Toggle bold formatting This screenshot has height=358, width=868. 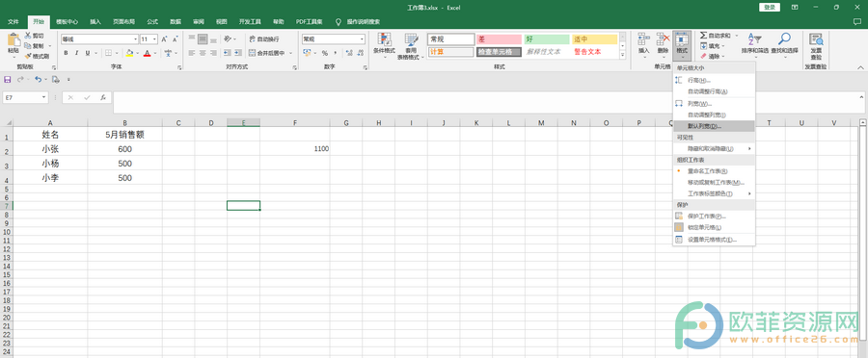[x=66, y=53]
